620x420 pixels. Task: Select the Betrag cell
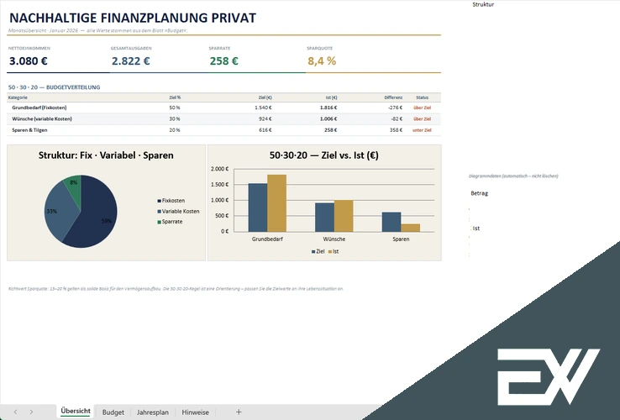[479, 193]
